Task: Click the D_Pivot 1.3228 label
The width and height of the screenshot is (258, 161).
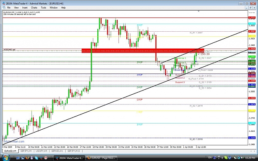Action: pyautogui.click(x=205, y=70)
